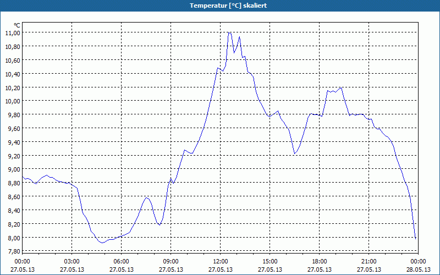Viewport: 440px width, 275px height.
Task: Select the 10,00 y-axis value
Action: tap(13, 101)
